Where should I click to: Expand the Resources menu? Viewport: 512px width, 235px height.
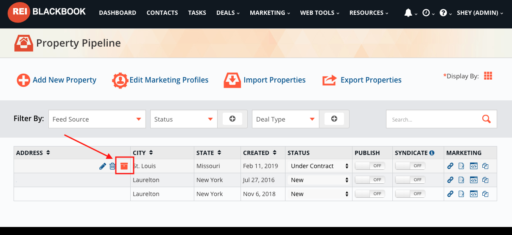[x=369, y=13]
